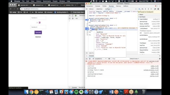This screenshot has width=170, height=95.
Task: Resume script execution in DevTools debugger
Action: [139, 9]
